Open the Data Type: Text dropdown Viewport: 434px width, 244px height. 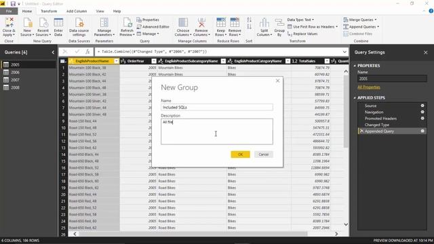point(300,20)
